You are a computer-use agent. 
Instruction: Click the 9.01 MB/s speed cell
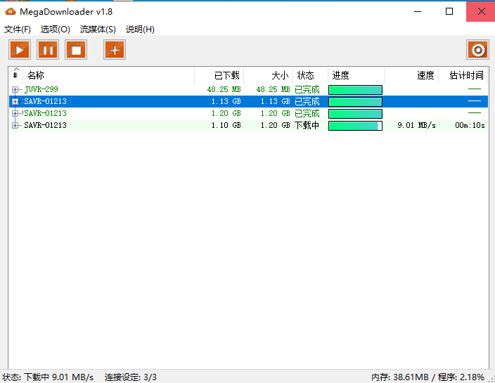point(416,126)
